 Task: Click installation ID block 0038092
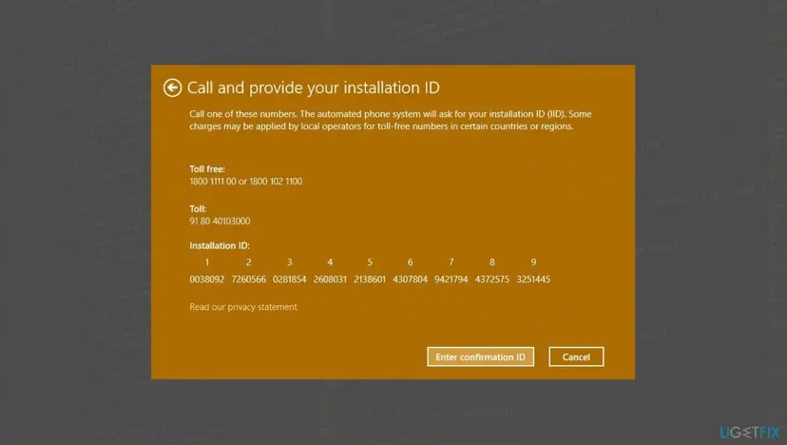tap(207, 280)
